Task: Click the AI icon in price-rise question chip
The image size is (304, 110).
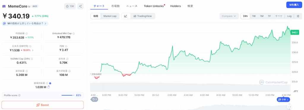Action: click(4, 23)
